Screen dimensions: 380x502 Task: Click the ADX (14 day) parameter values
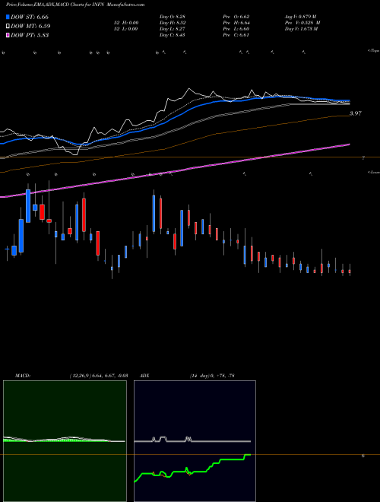[212, 375]
